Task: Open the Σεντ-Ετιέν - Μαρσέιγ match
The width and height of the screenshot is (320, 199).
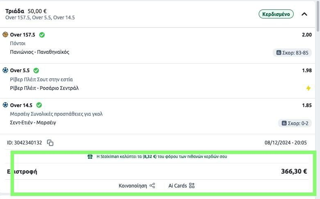Action: tap(33, 123)
